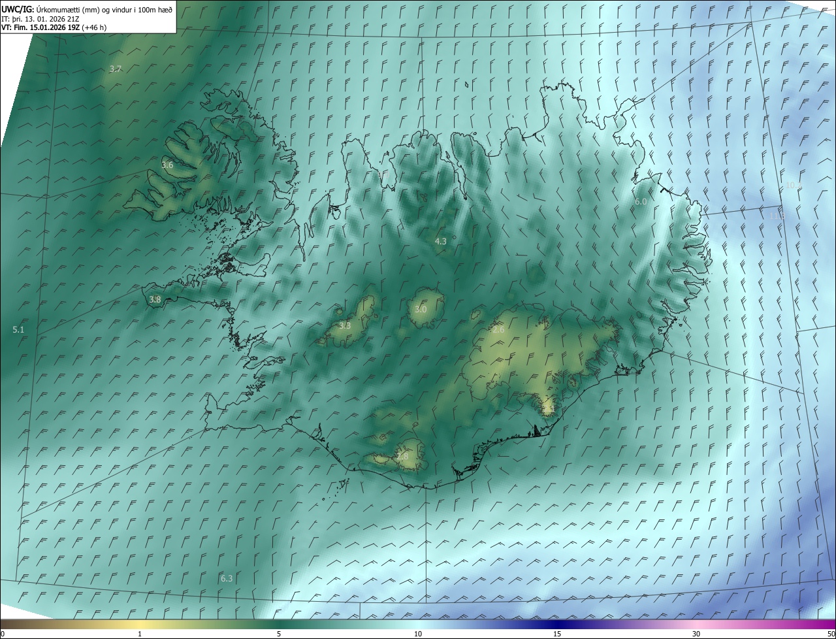Click the map title 'Úrkomumætti (mm) og vindur í 100m hæð'
Viewport: 836px width, 639px height.
click(104, 9)
